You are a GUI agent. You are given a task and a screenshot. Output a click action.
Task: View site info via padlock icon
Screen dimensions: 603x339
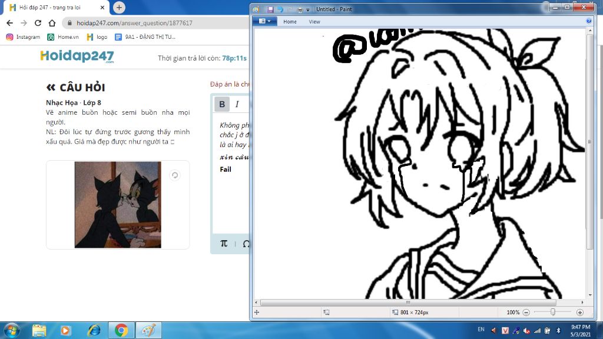69,23
